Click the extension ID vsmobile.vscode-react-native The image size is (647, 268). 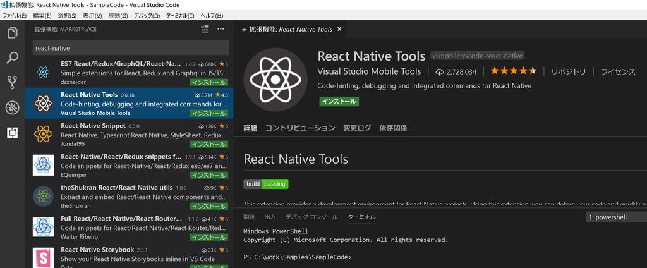(x=478, y=56)
